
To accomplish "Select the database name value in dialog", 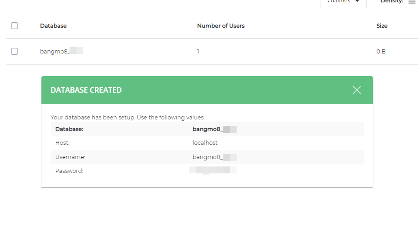I will 215,129.
